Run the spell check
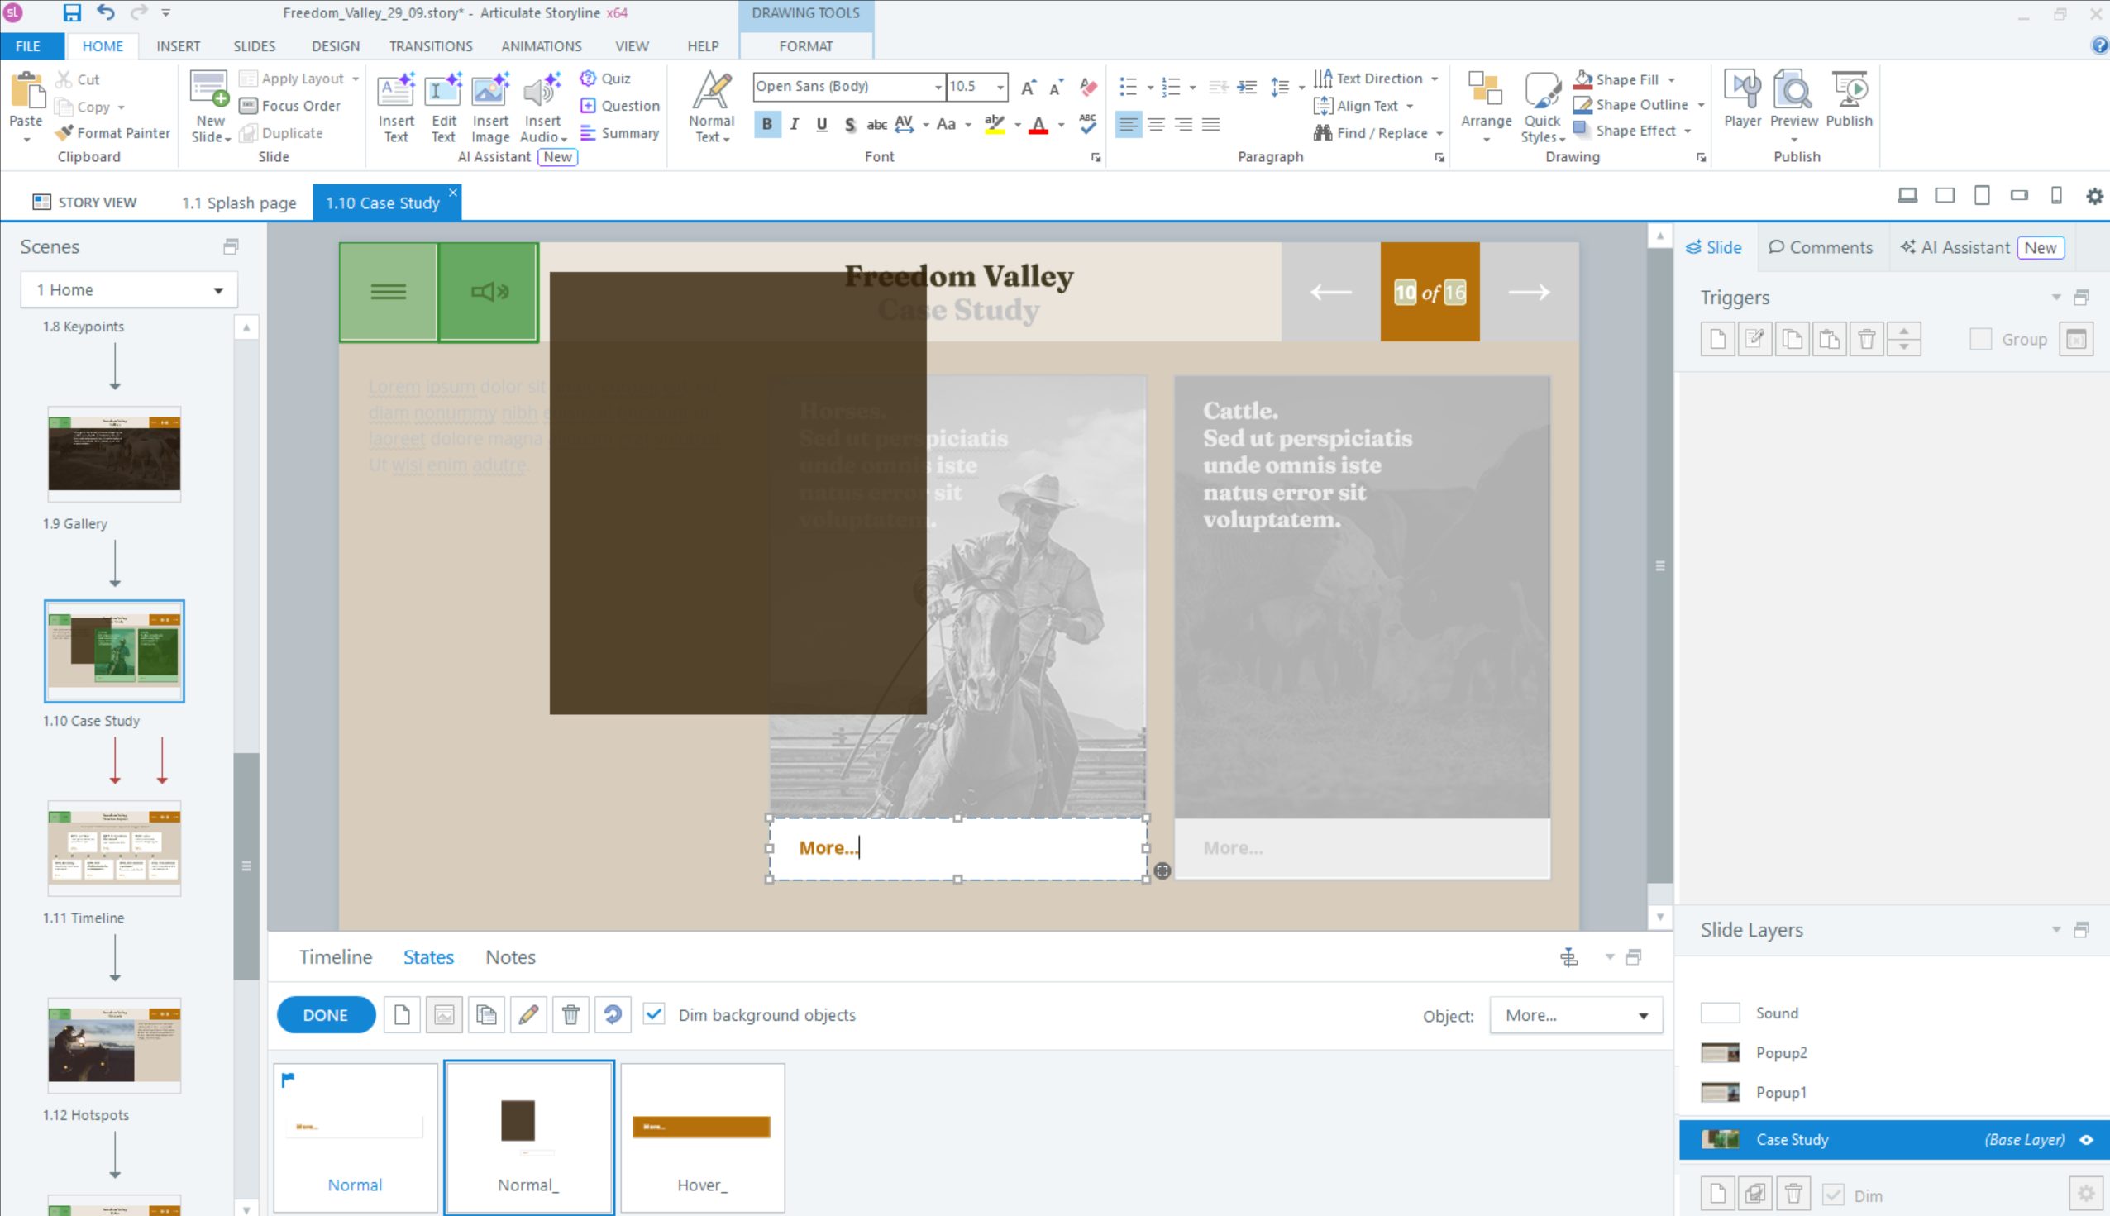The width and height of the screenshot is (2110, 1216). pos(1087,125)
